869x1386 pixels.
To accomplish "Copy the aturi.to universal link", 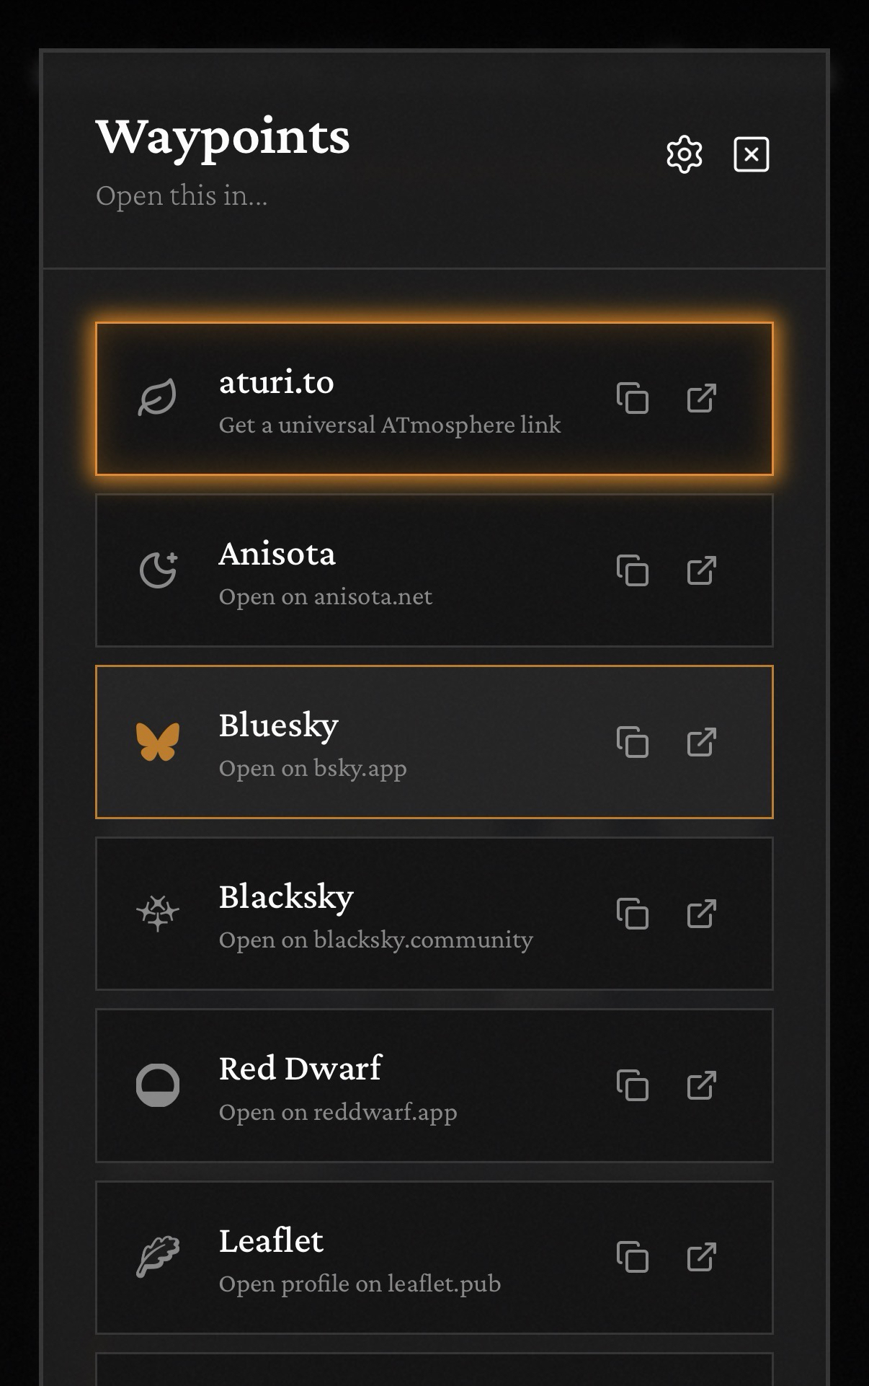I will pyautogui.click(x=633, y=398).
